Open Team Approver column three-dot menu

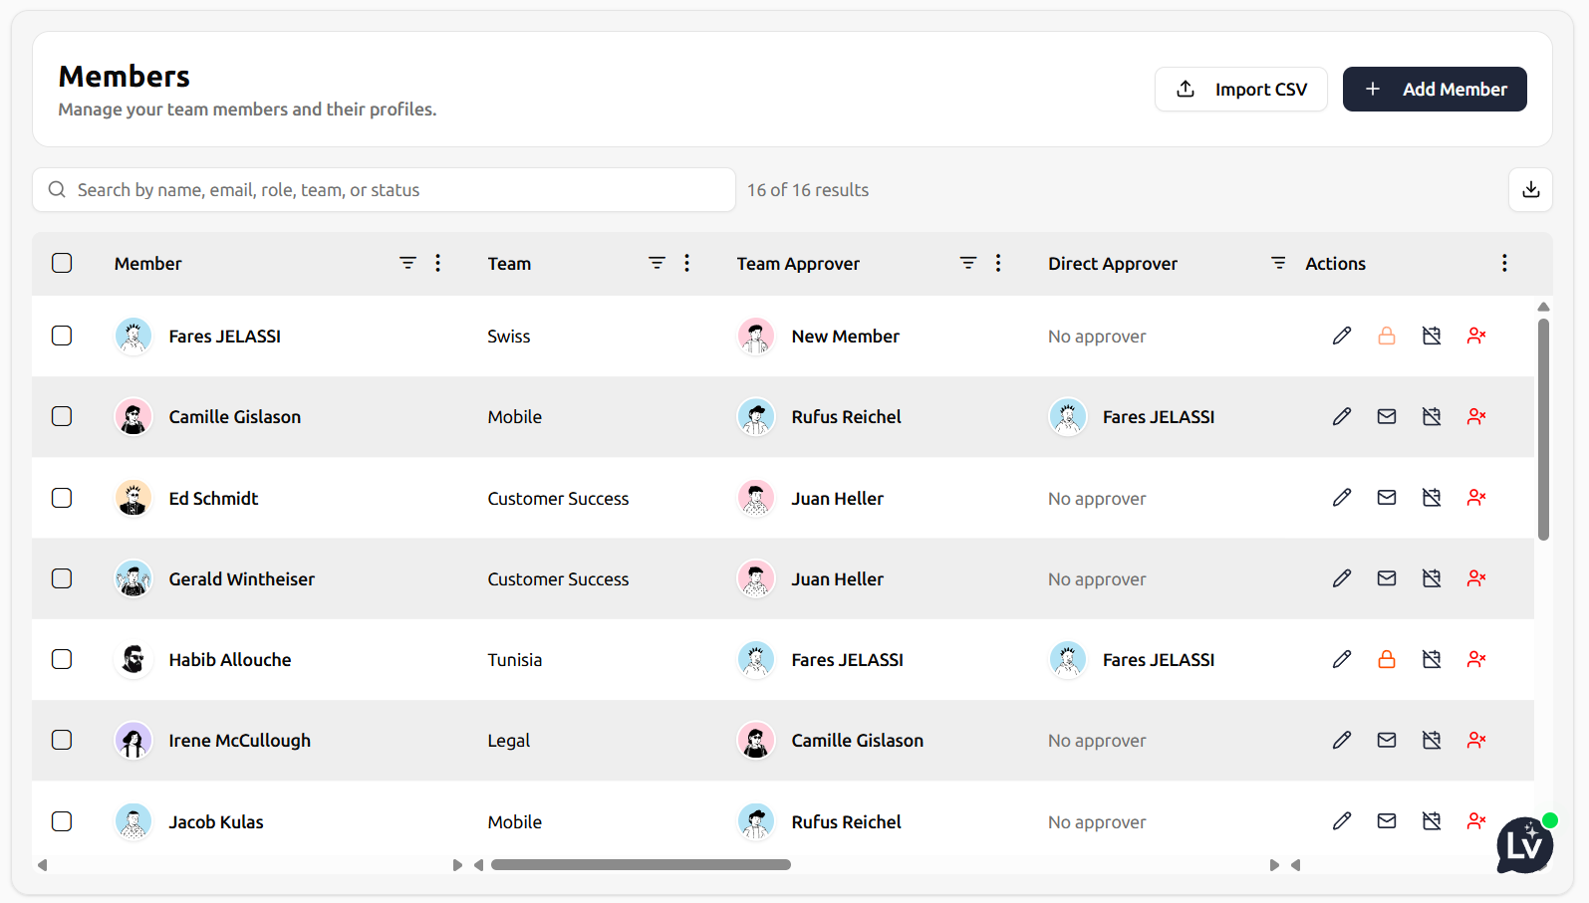pyautogui.click(x=998, y=263)
